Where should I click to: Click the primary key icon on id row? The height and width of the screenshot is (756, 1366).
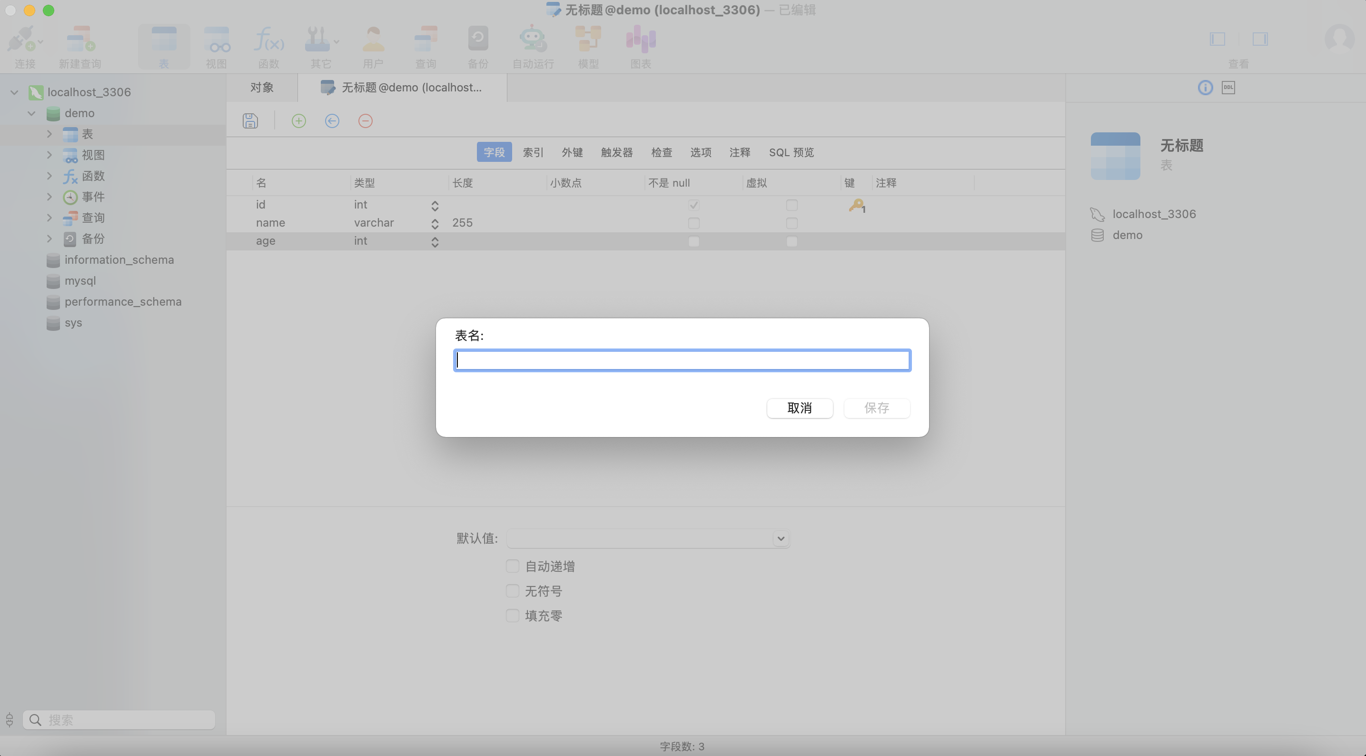click(856, 205)
